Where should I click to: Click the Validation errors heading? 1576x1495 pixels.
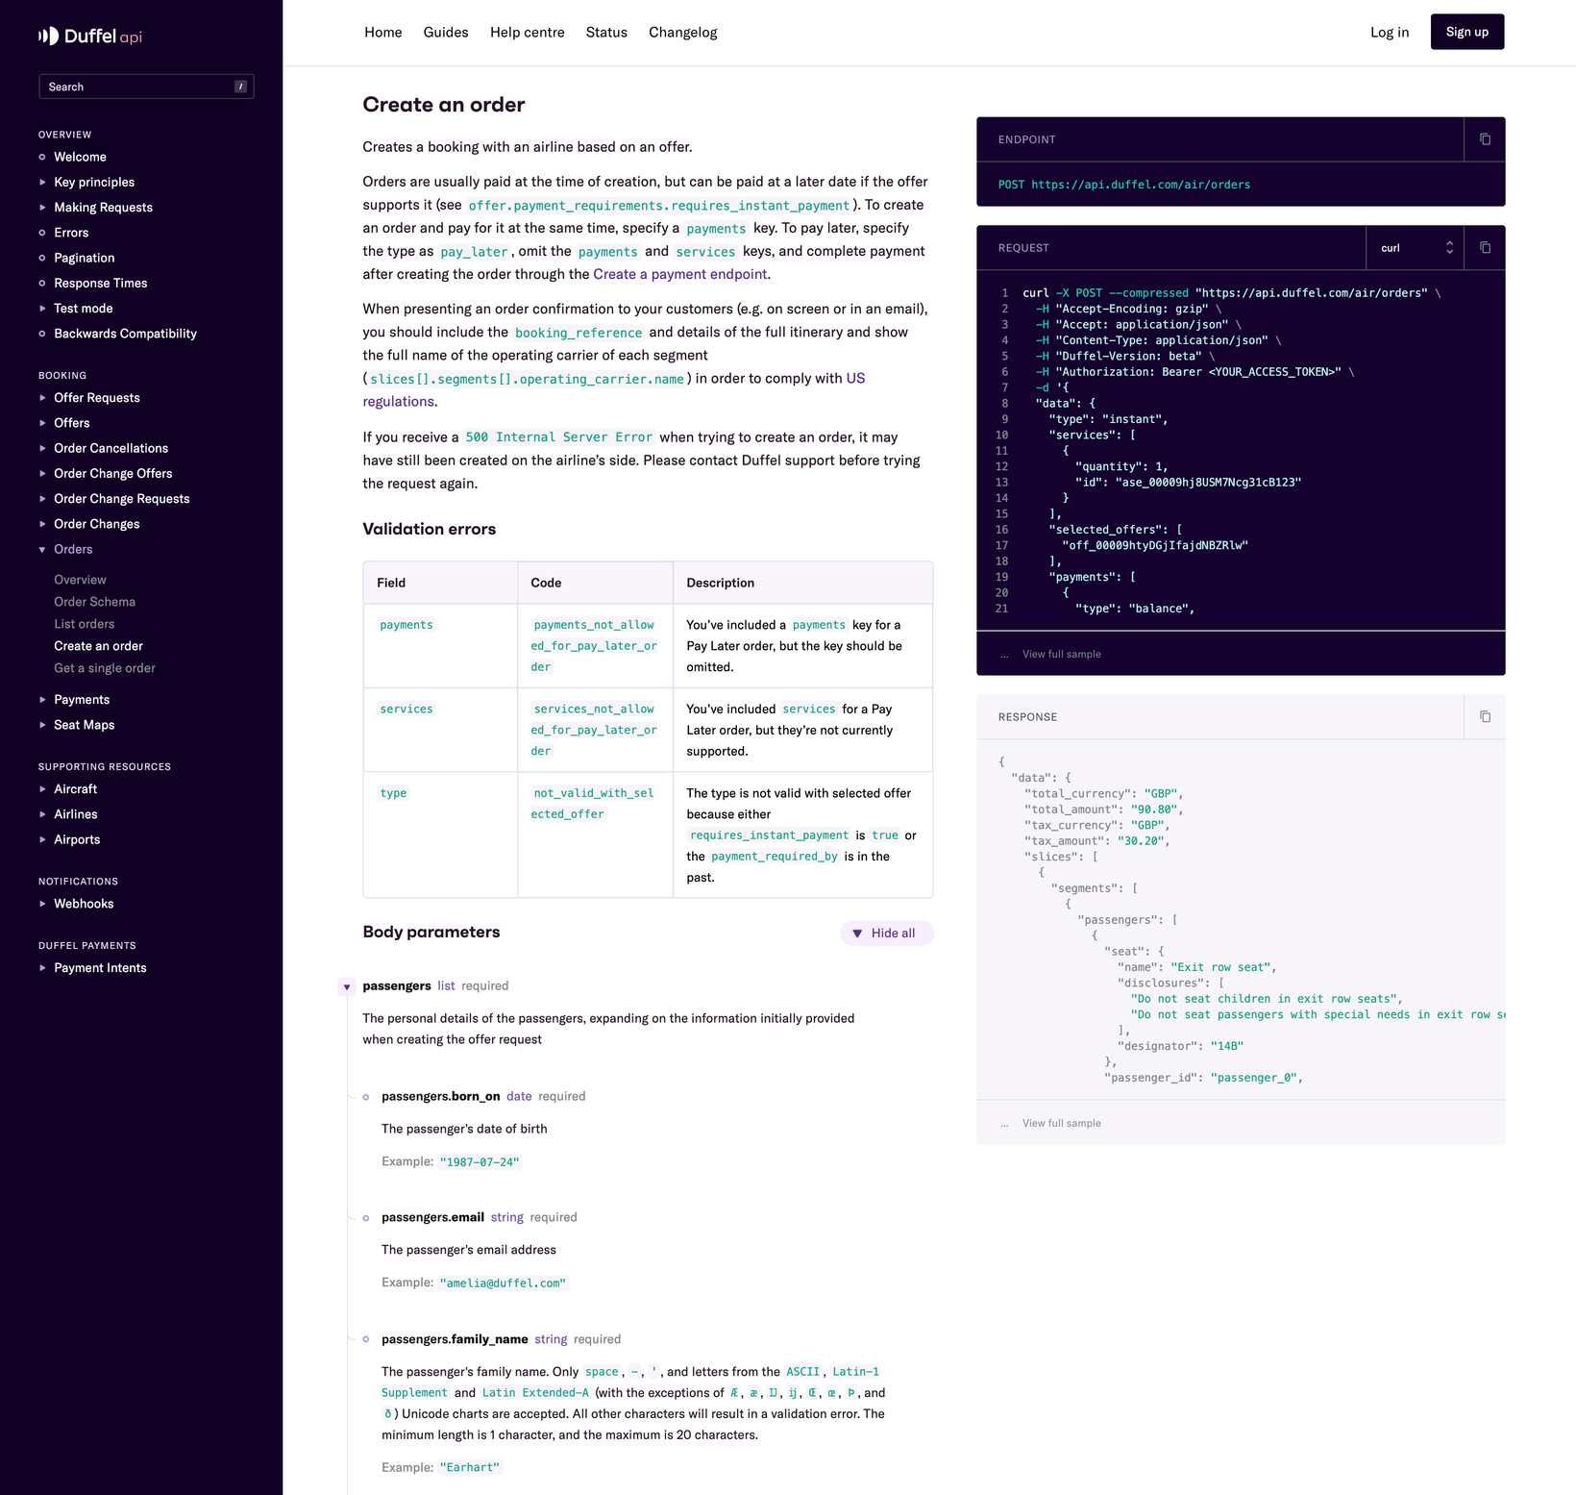(430, 529)
